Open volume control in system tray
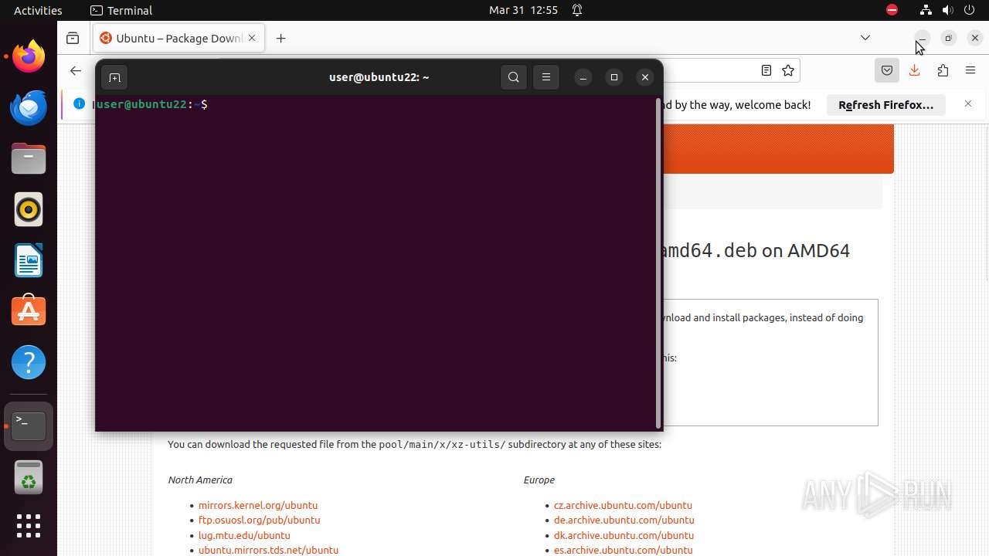 point(947,10)
